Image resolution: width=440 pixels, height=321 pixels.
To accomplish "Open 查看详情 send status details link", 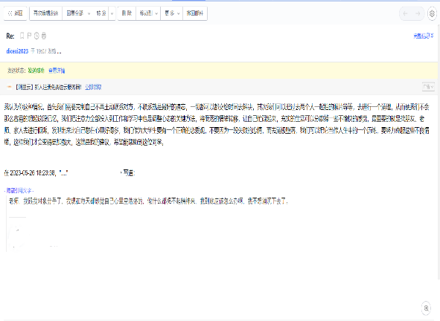I will (57, 71).
